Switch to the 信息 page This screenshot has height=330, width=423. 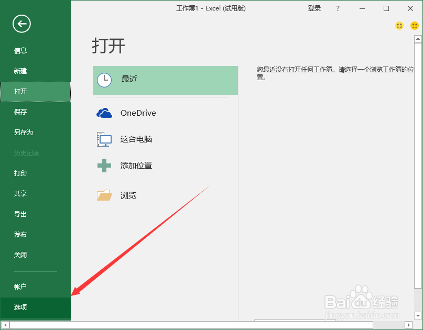20,50
